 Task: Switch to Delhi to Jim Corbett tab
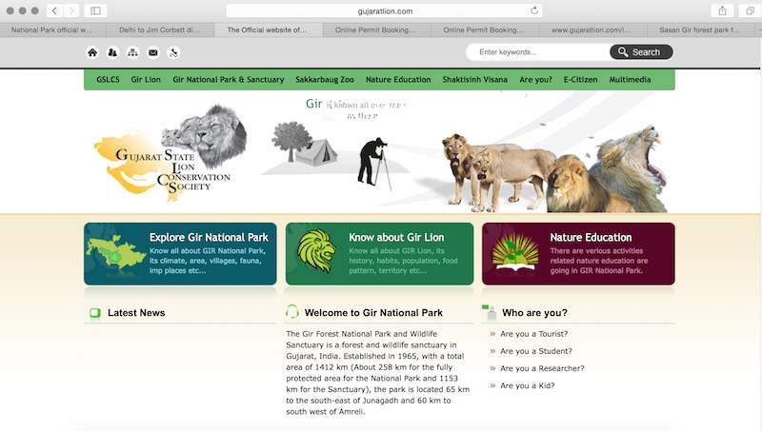click(160, 30)
